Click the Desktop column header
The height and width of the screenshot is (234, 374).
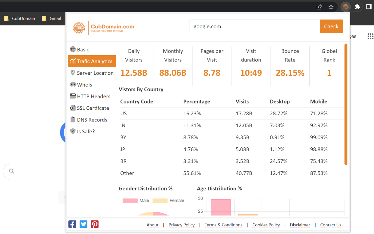280,102
